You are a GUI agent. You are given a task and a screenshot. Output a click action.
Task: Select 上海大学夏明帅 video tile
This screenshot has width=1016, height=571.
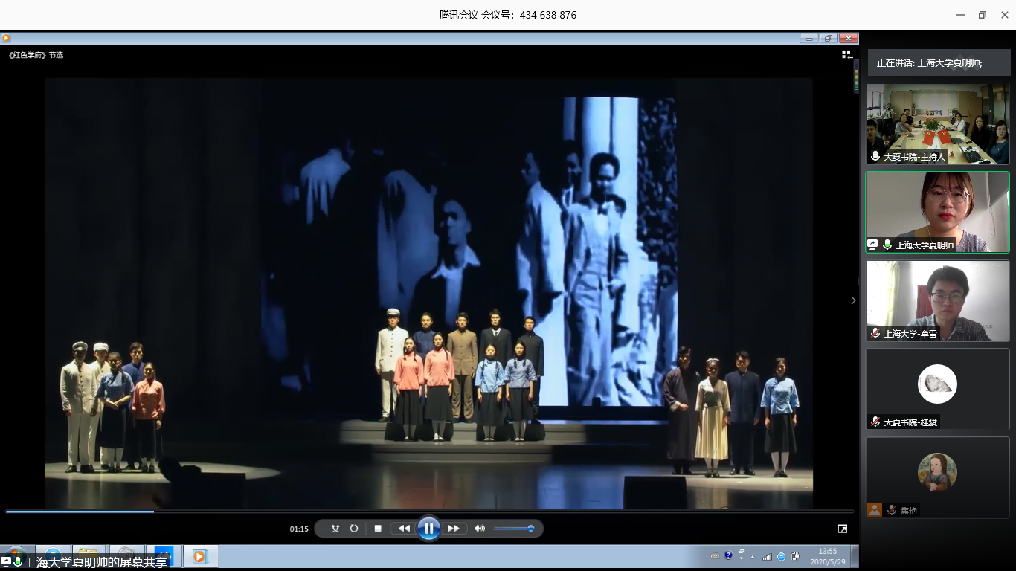(x=937, y=212)
